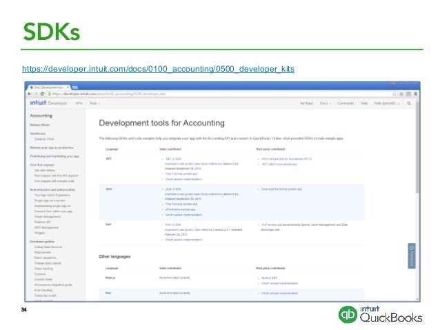Open Publishing and marketing your app sidebar link
The width and height of the screenshot is (440, 330).
coord(54,156)
